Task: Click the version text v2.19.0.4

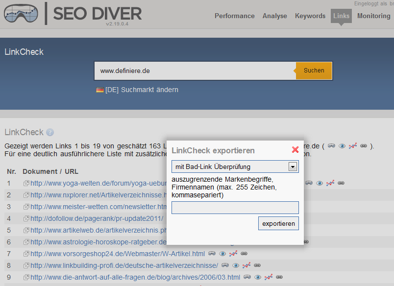Action: tap(117, 24)
